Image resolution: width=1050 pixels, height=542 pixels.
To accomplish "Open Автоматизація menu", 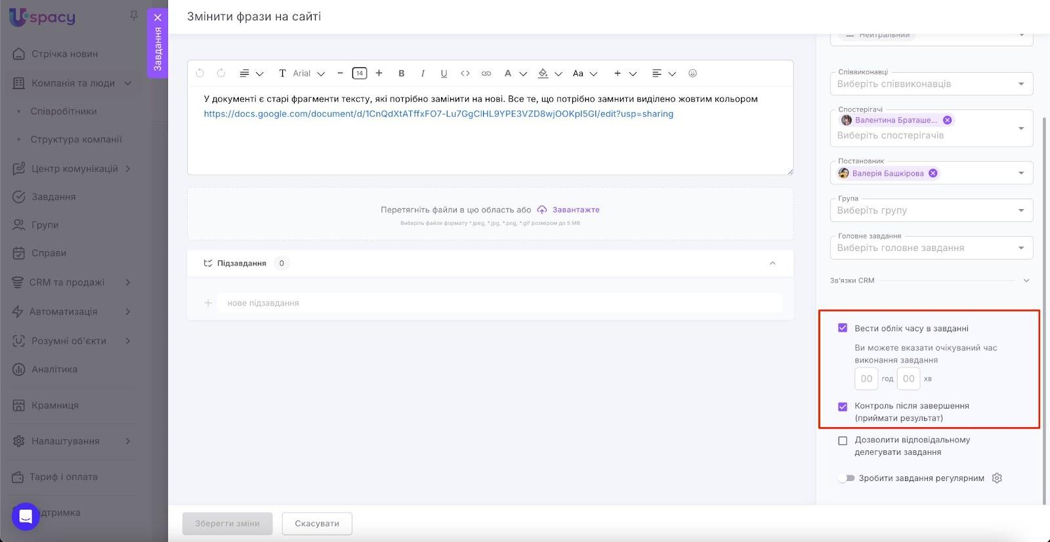I will (x=72, y=312).
